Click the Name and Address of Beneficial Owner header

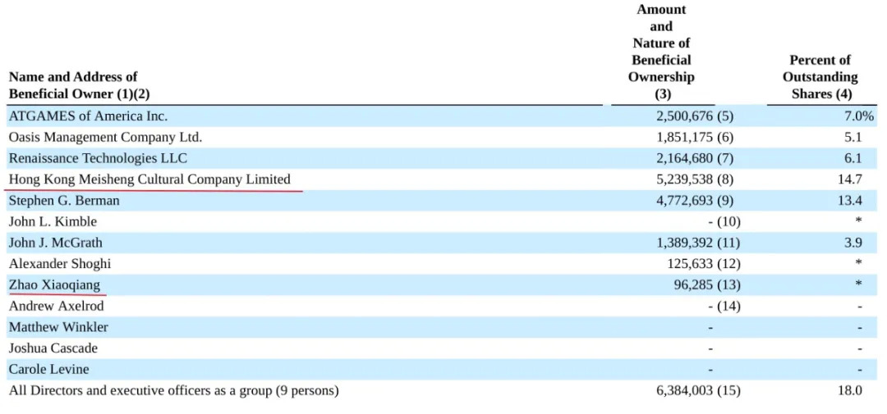pyautogui.click(x=79, y=85)
